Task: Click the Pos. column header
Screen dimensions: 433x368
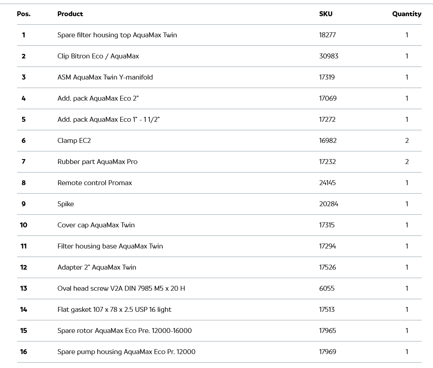Action: point(24,14)
